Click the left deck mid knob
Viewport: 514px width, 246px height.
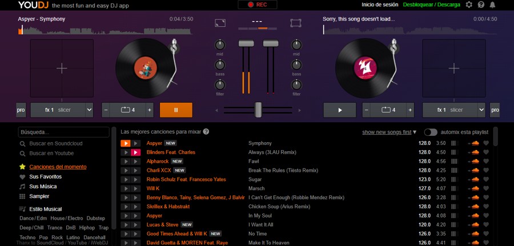tap(220, 45)
